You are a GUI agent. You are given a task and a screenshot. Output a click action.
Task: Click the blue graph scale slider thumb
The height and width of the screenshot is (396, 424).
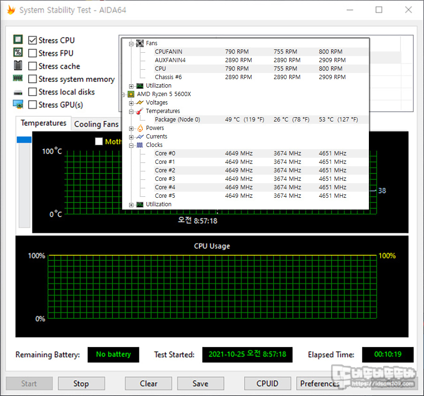(x=24, y=139)
